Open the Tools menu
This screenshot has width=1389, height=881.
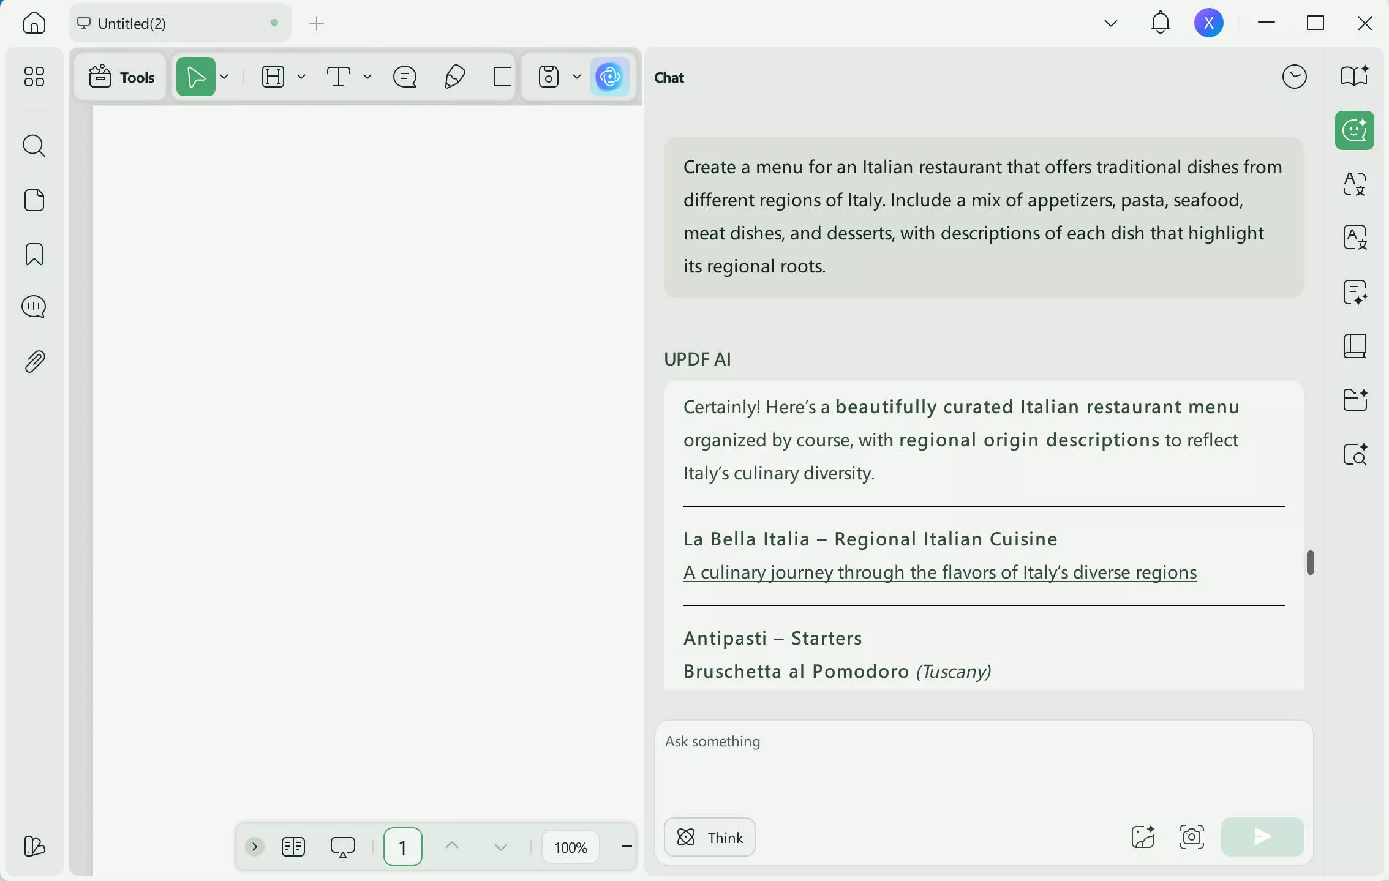[x=121, y=77]
